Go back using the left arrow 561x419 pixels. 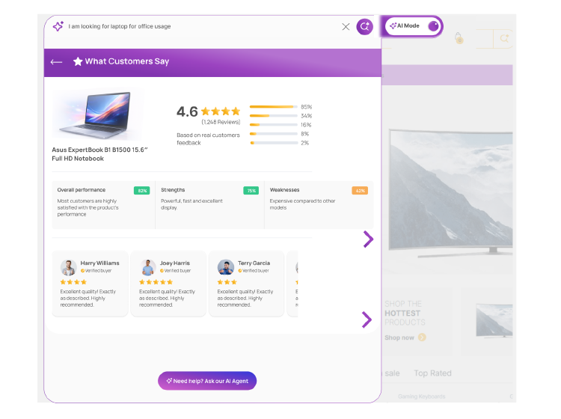click(56, 62)
